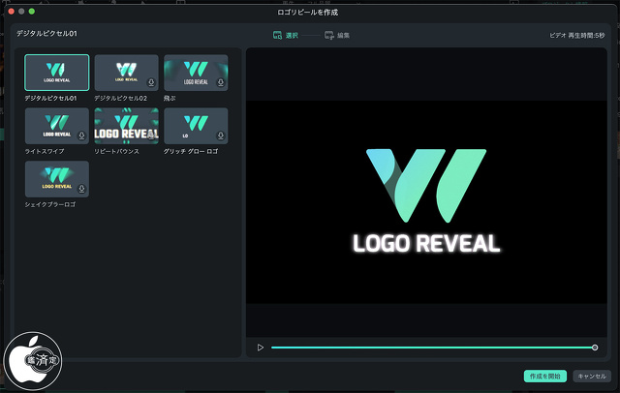Click the 作成を開始 button

[543, 376]
